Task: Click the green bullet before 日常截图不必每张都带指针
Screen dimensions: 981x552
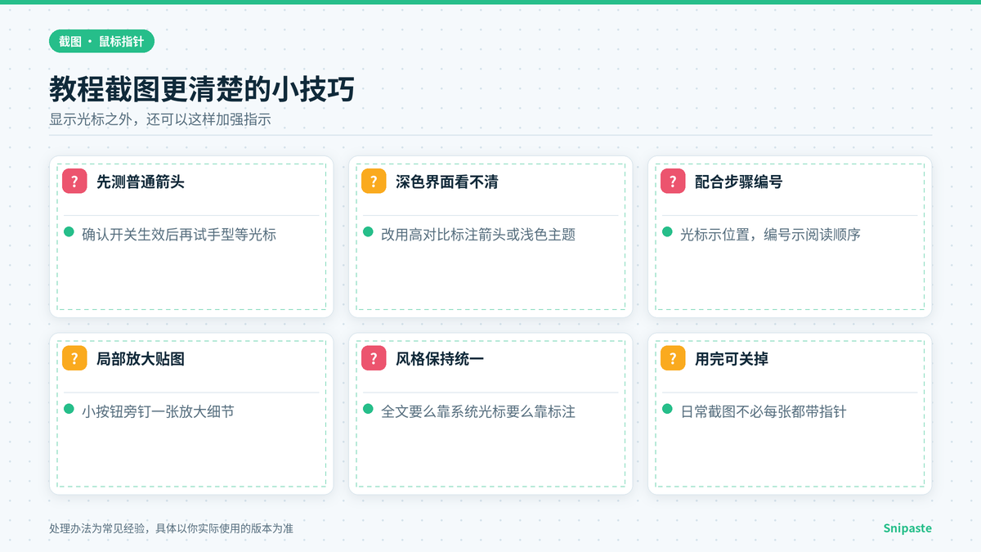Action: (667, 409)
